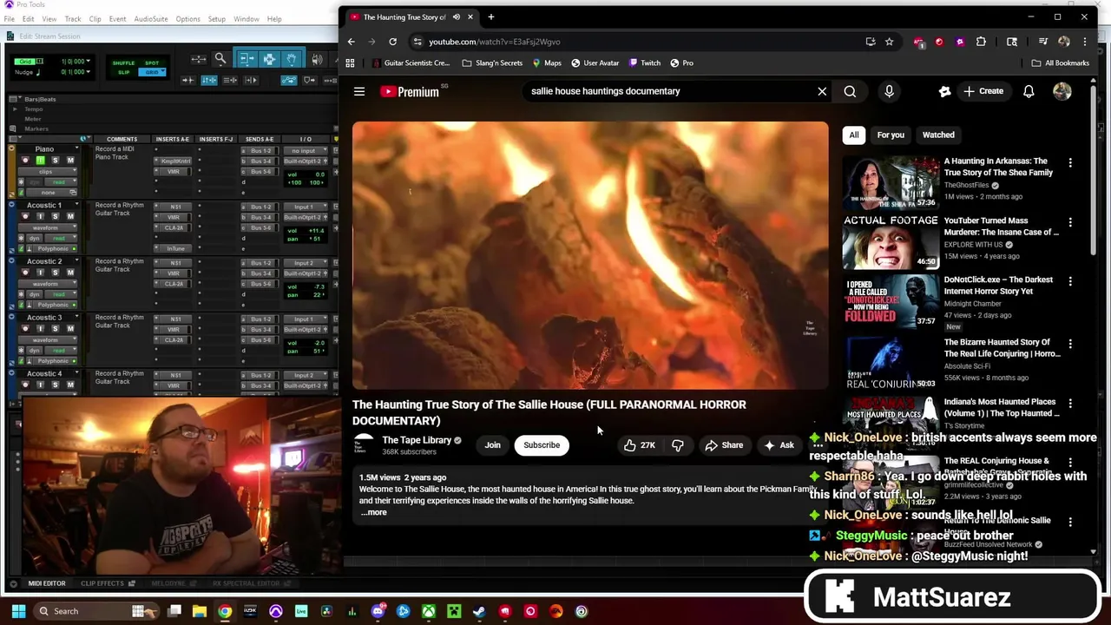Open the Twitch bookmark
This screenshot has width=1111, height=625.
[x=644, y=63]
